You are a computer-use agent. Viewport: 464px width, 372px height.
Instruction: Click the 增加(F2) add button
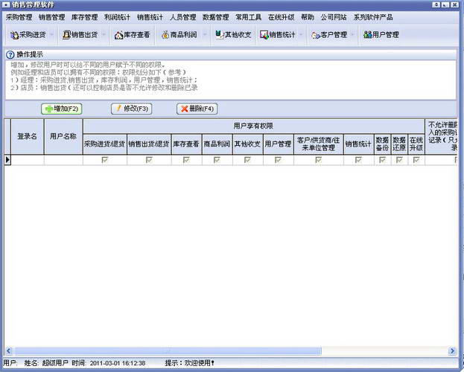pyautogui.click(x=63, y=109)
